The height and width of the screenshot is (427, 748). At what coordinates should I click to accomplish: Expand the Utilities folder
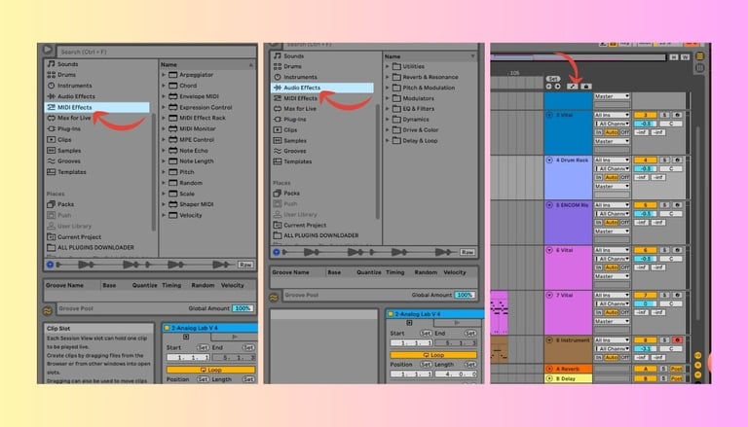click(x=388, y=66)
